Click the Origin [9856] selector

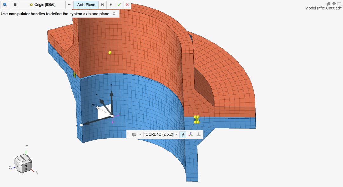click(43, 5)
